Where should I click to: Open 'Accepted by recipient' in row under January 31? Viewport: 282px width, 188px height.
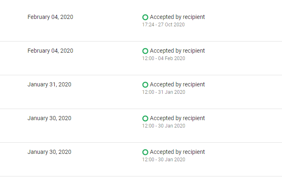click(177, 118)
